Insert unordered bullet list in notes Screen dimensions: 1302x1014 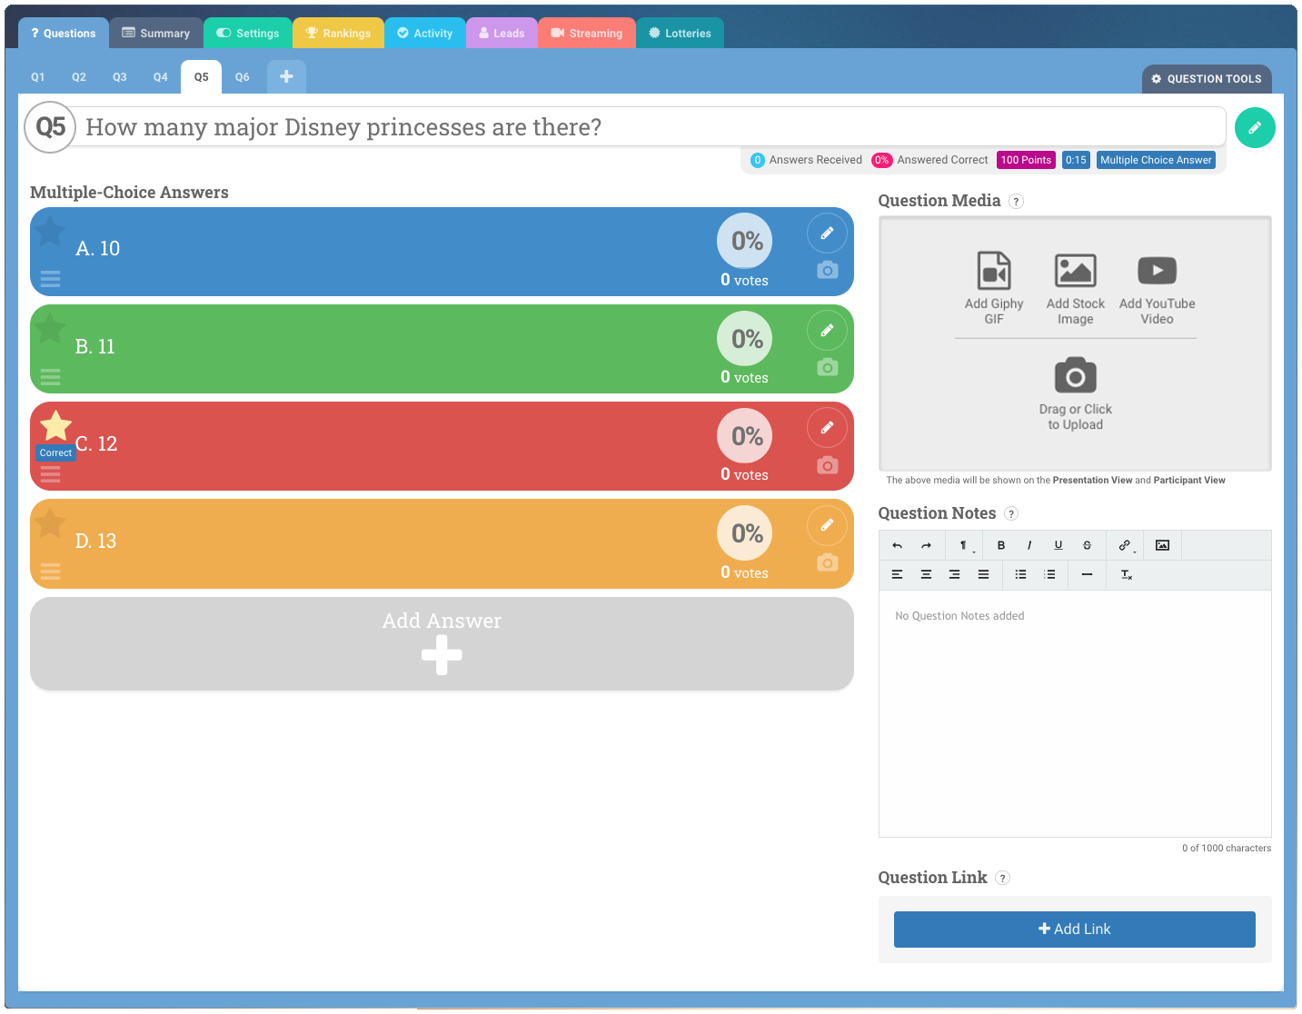(x=1021, y=574)
